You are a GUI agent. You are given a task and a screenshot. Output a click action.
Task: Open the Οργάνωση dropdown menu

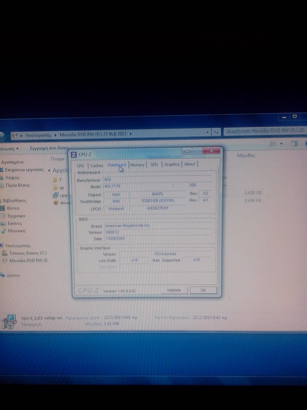(x=9, y=149)
